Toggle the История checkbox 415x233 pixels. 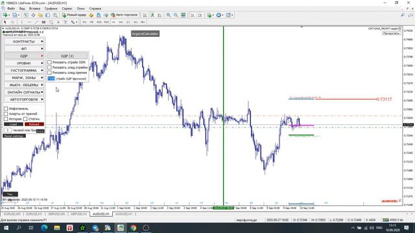[x=6, y=119]
